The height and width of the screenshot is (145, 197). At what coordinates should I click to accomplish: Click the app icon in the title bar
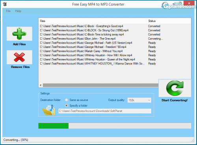tap(5, 4)
